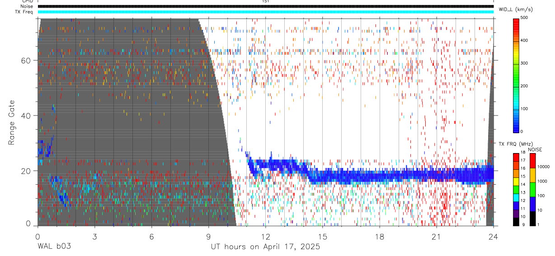Click the 9 tick on UT hours axis
The width and height of the screenshot is (555, 256).
click(208, 236)
